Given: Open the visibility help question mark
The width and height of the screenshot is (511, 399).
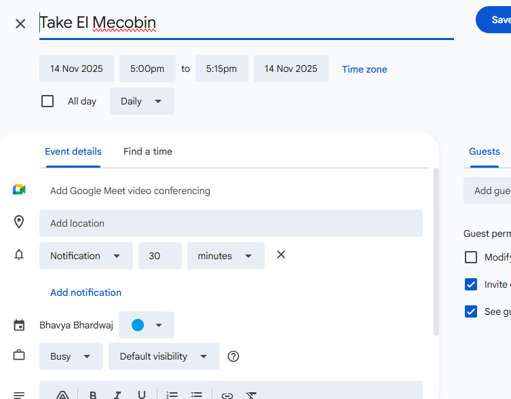Looking at the screenshot, I should (x=233, y=356).
